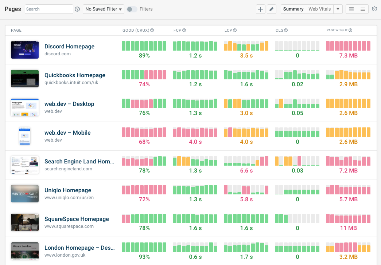Open the CLS column help icon
Viewport: 381px width, 265px height.
(287, 30)
